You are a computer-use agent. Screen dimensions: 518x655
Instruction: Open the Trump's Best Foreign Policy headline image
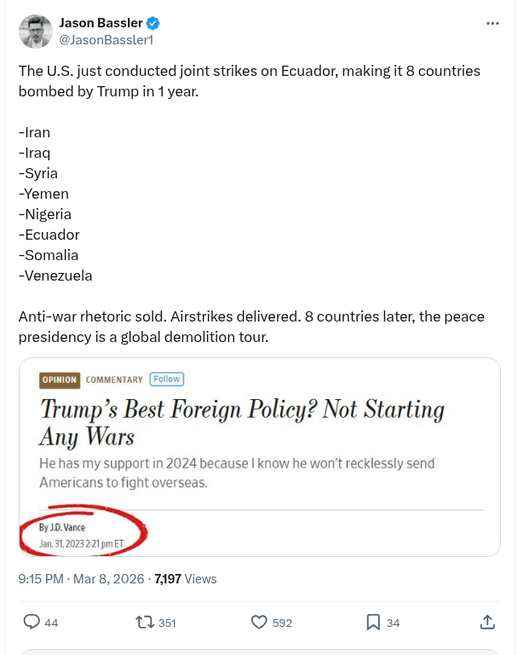coord(242,422)
